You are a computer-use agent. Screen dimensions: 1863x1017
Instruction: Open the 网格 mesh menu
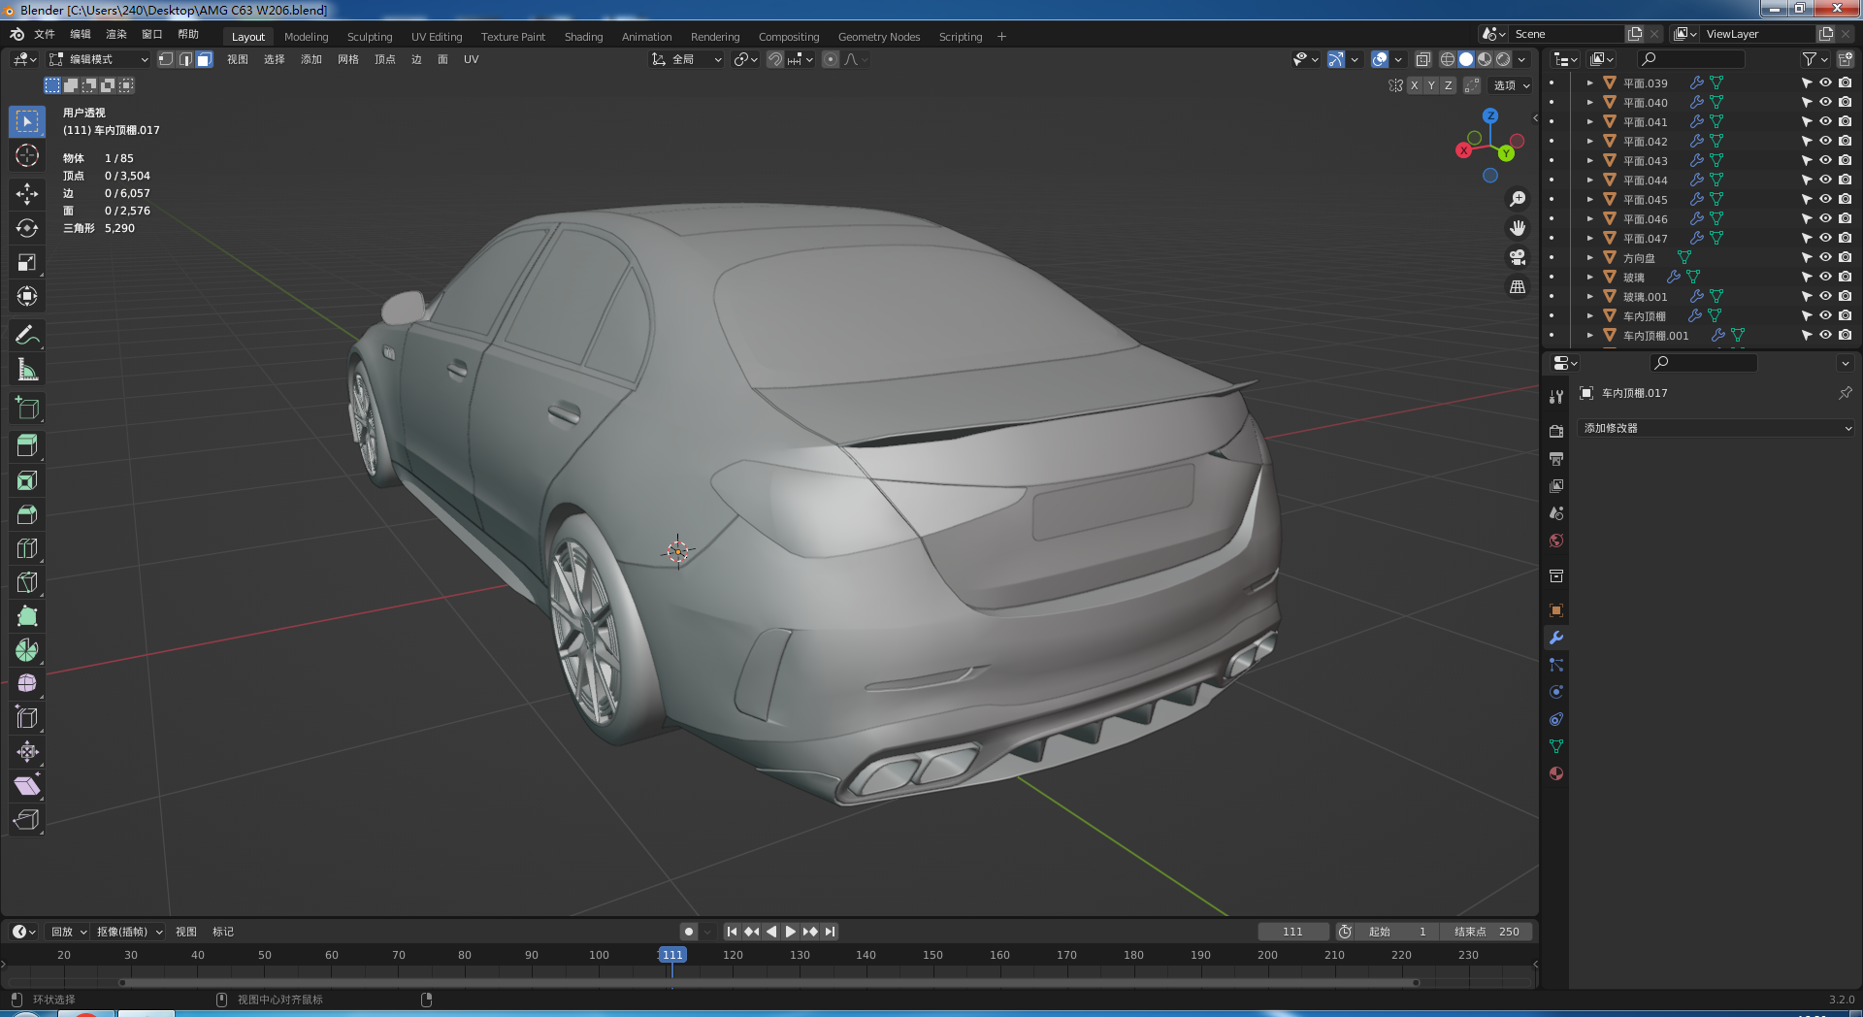[348, 59]
